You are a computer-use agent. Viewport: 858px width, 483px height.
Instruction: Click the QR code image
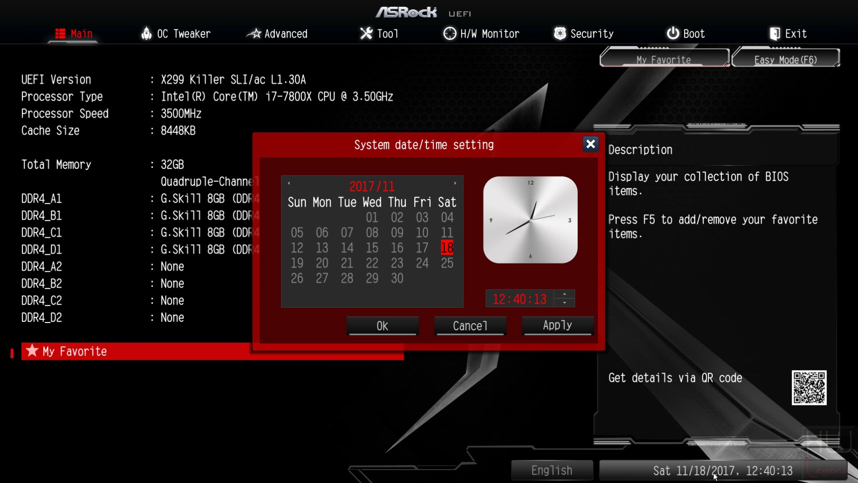[809, 387]
